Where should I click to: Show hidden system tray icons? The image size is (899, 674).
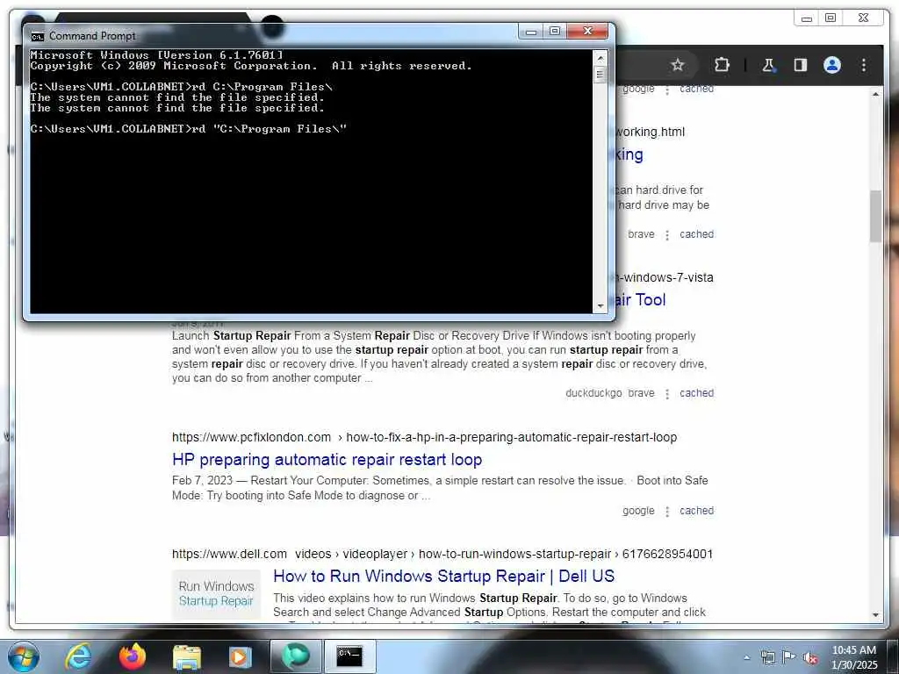[x=746, y=657]
